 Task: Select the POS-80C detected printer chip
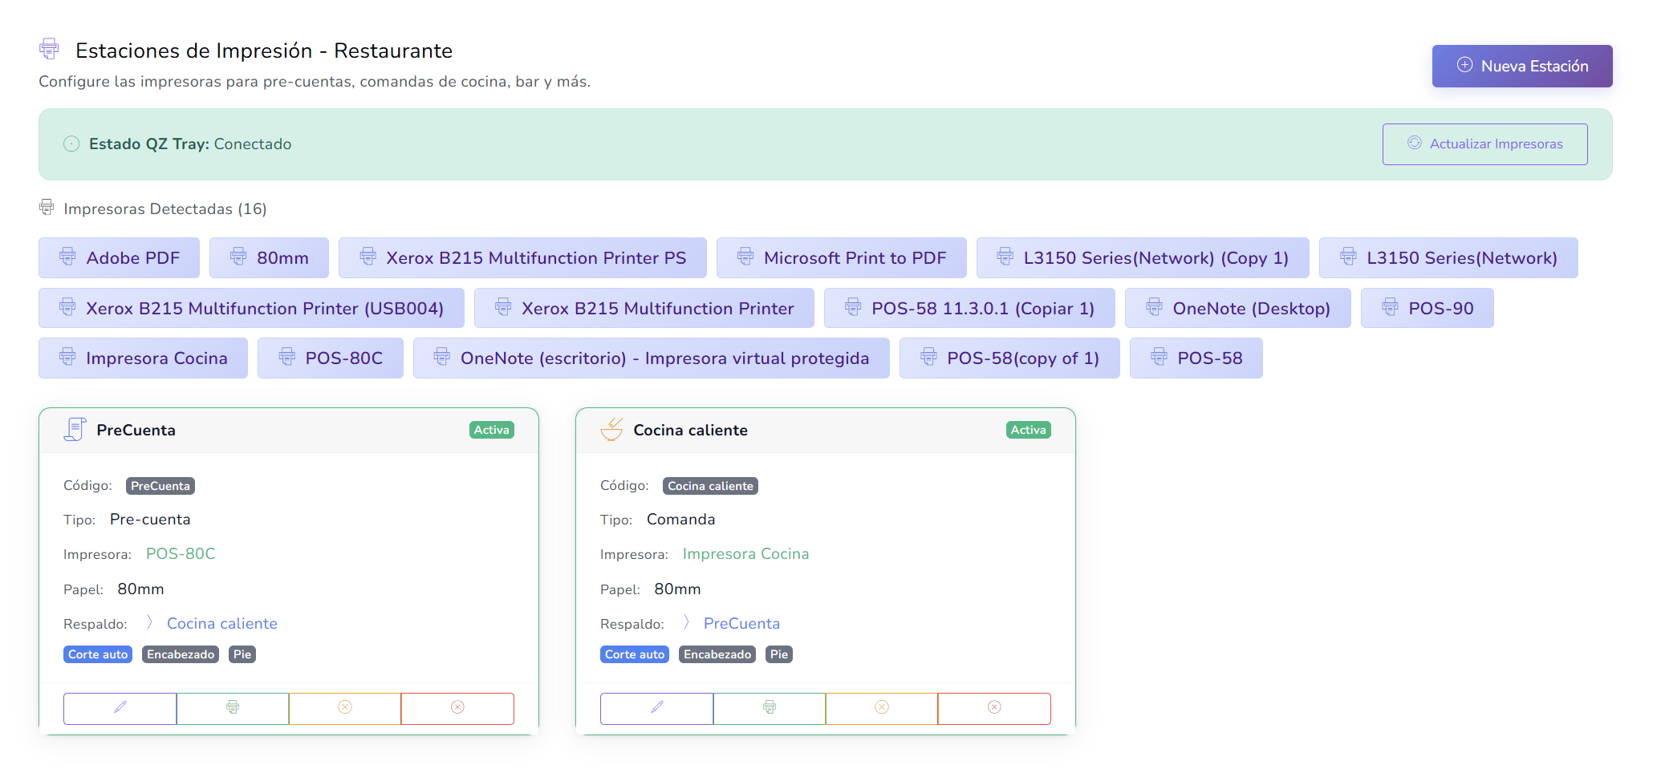[x=330, y=358]
